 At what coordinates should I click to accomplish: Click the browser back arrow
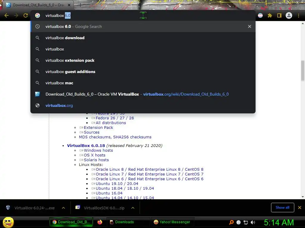pos(7,15)
